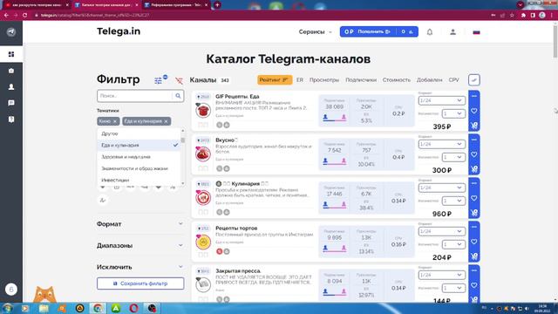
Task: Open the briefcase icon in the left sidebar
Action: (x=11, y=71)
